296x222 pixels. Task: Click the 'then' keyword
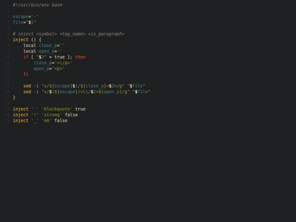81,57
